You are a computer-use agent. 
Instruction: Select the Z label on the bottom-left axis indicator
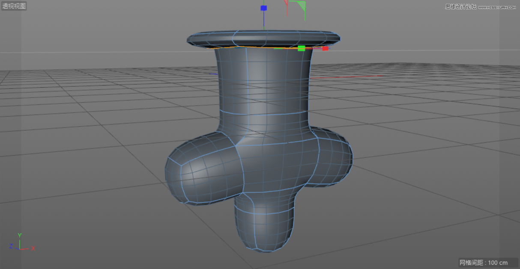(x=11, y=246)
